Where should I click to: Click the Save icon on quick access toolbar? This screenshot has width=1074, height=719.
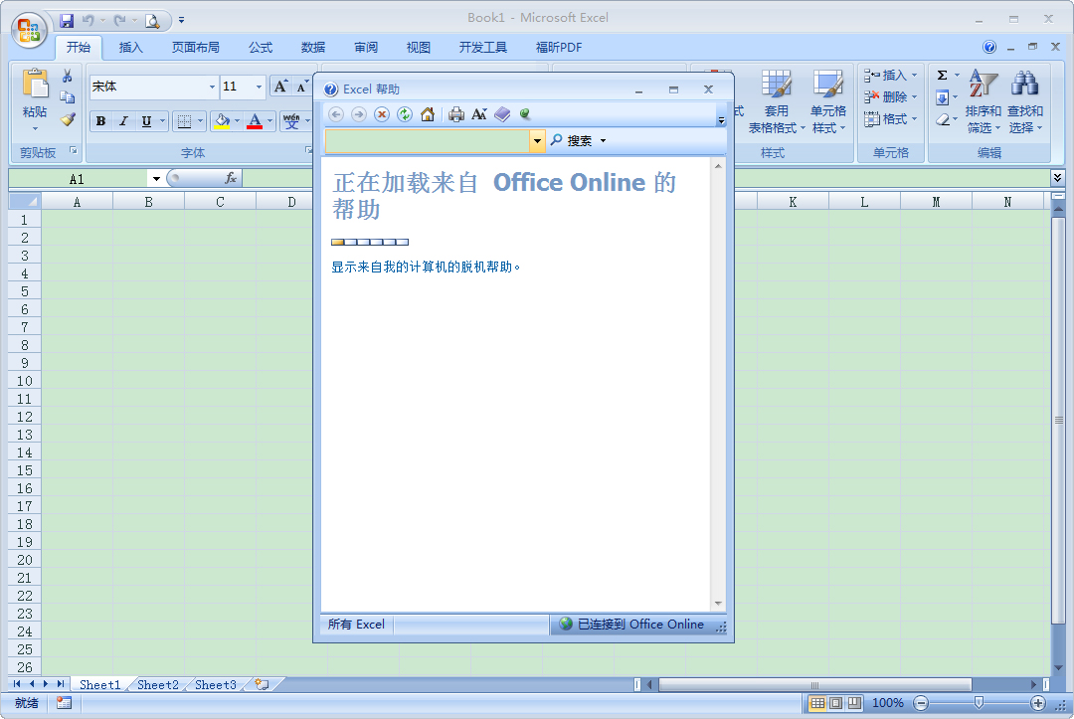click(67, 19)
